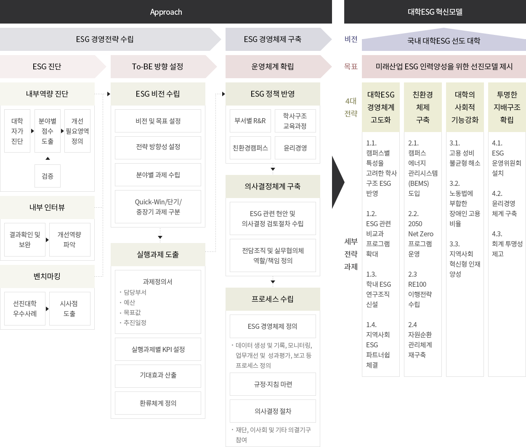Click the 운영체계 확립 stage banner
The image size is (526, 447).
tap(273, 66)
